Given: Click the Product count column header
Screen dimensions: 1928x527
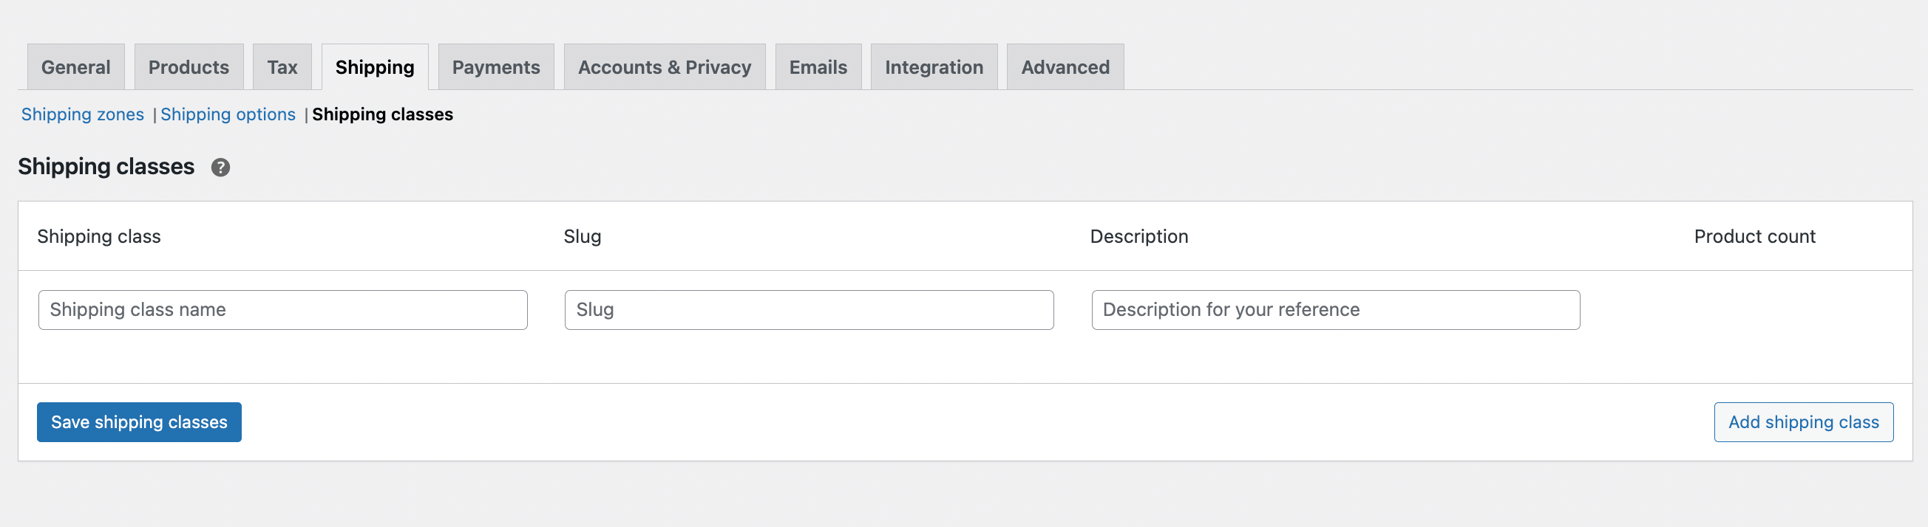Looking at the screenshot, I should click(x=1755, y=236).
